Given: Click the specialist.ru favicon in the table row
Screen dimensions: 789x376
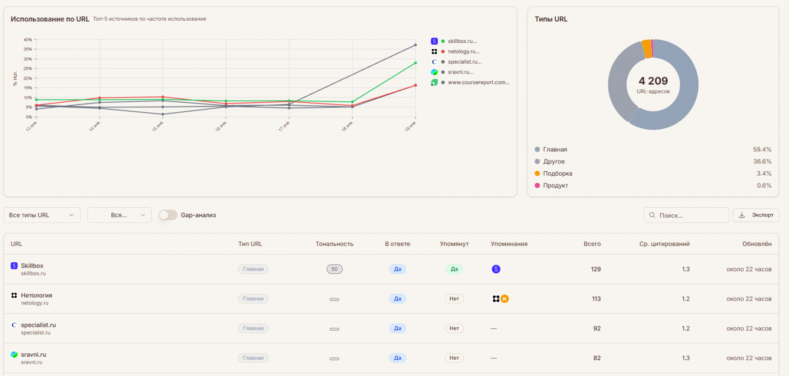Looking at the screenshot, I should 14,325.
